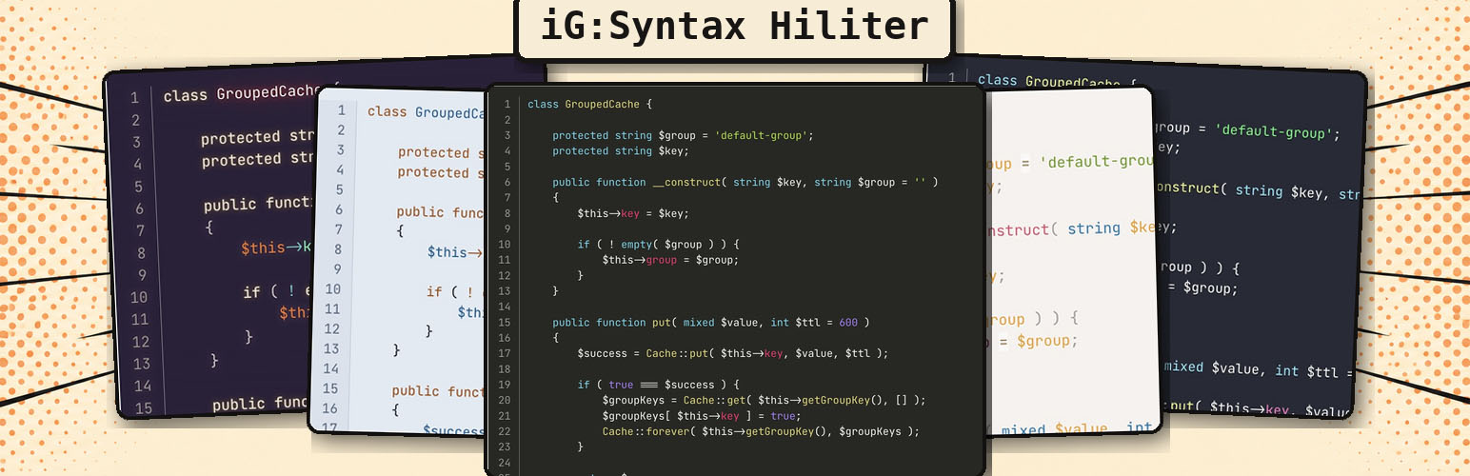Click '$this→group = $group;' in the center panel
Image resolution: width=1470 pixels, height=476 pixels.
[670, 260]
